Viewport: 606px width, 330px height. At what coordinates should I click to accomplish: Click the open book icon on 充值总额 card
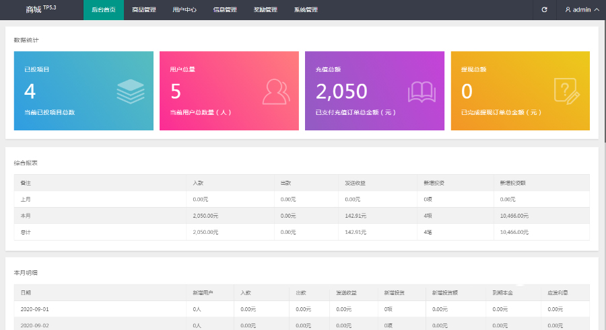[422, 91]
